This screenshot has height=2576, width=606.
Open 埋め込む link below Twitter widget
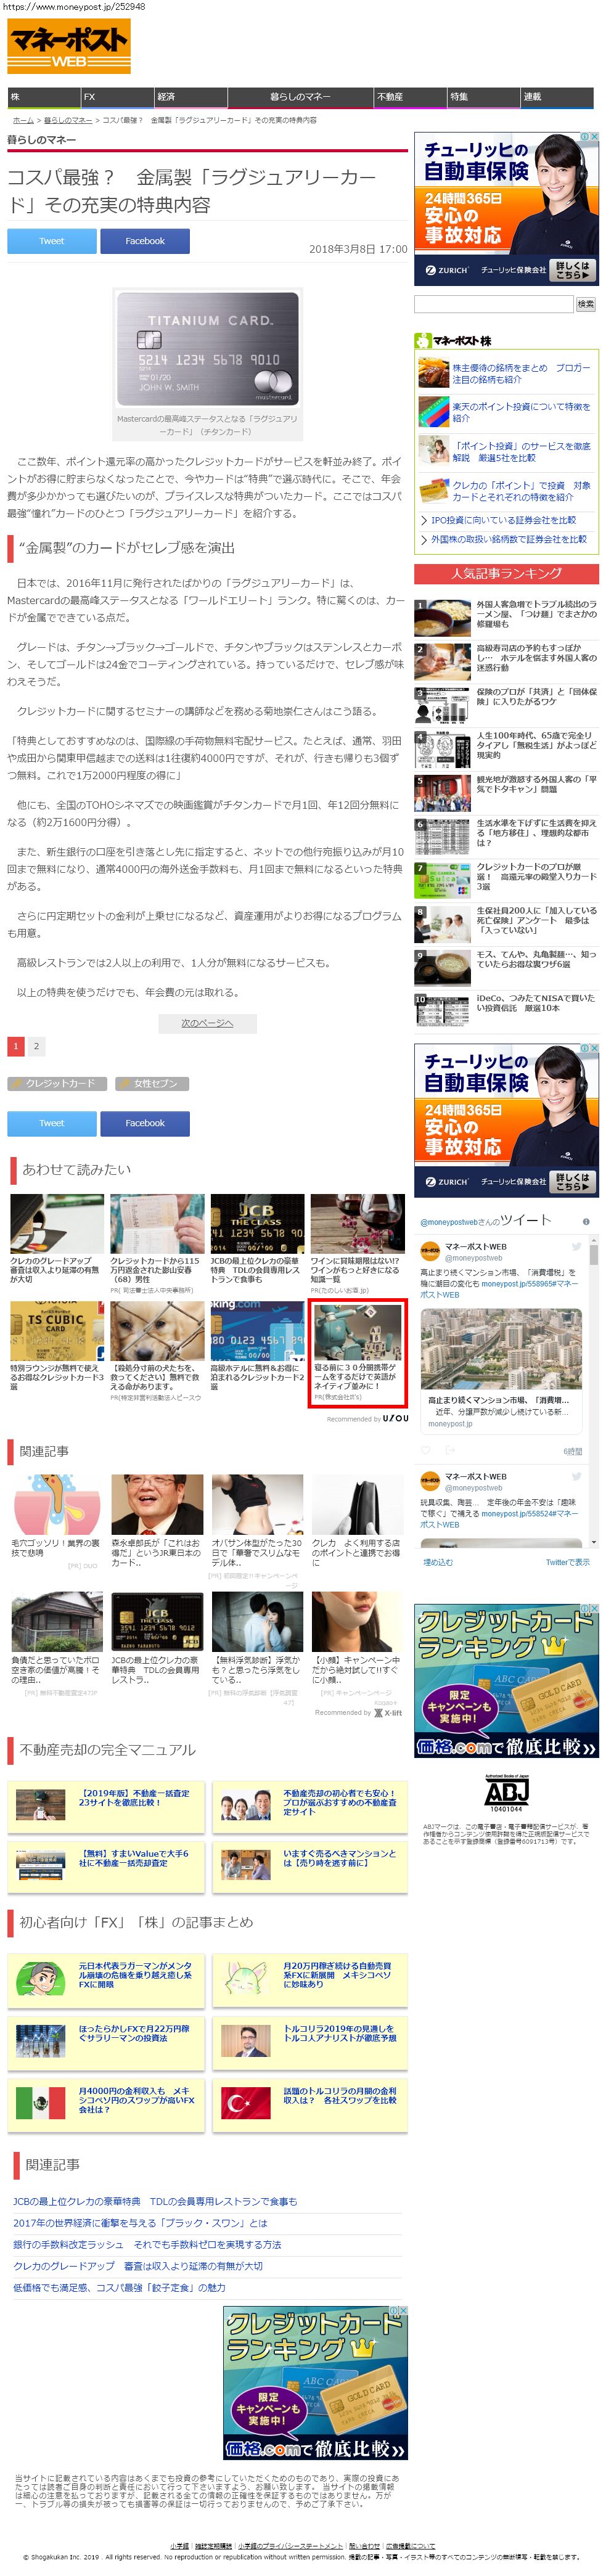click(438, 1562)
